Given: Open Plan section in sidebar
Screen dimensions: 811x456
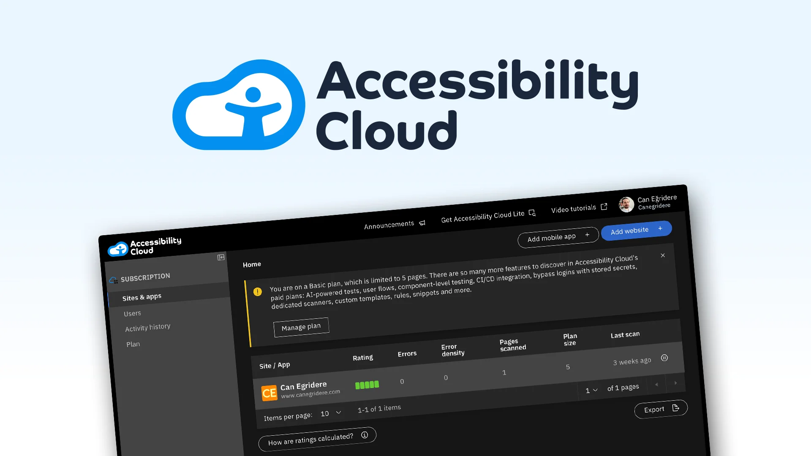Looking at the screenshot, I should [133, 344].
